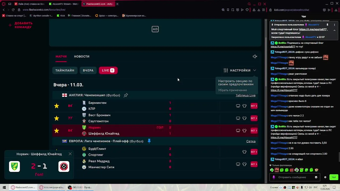Viewport: 340px width, 191px height.
Task: Open live stream icon for Реал Мадрид match
Action: [x=238, y=164]
